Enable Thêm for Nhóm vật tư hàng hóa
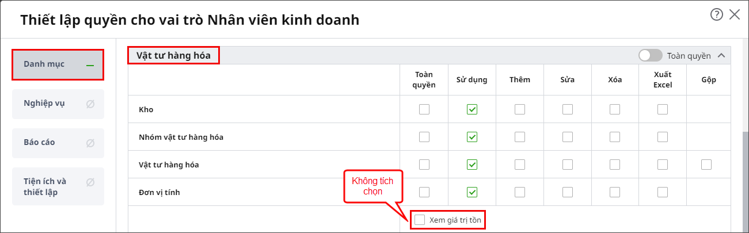Viewport: 749px width, 233px height. click(520, 137)
